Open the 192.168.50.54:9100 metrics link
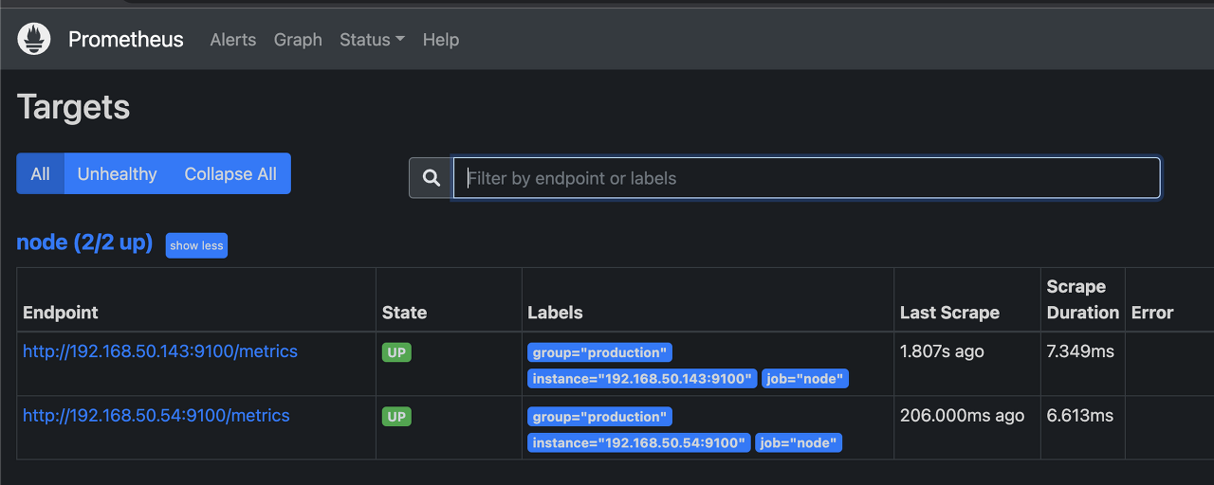 click(156, 416)
